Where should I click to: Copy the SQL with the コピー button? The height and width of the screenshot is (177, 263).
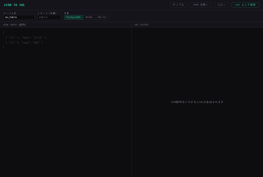(221, 5)
